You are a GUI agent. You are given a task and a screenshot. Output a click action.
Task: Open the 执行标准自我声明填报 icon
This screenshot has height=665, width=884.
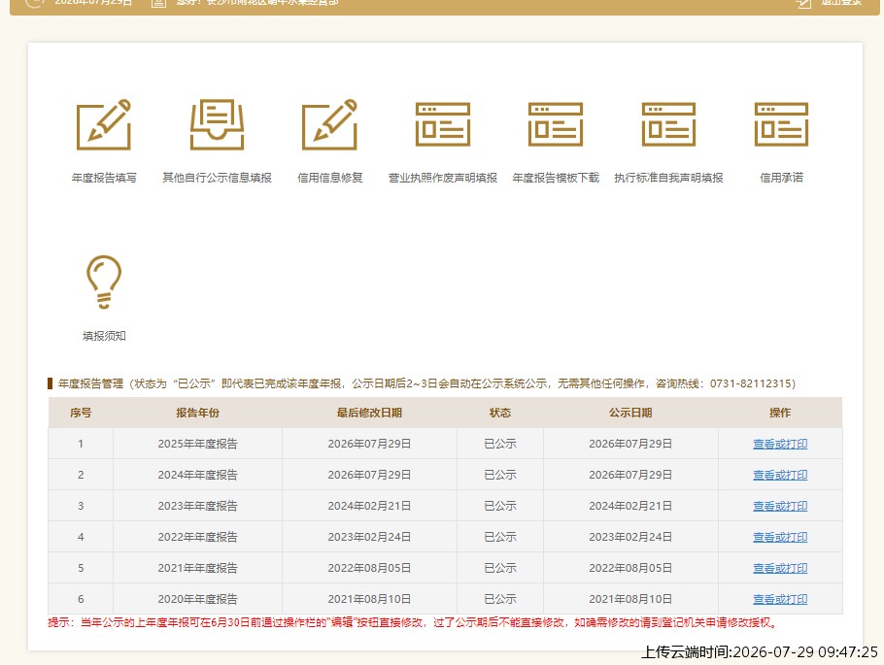(x=668, y=124)
